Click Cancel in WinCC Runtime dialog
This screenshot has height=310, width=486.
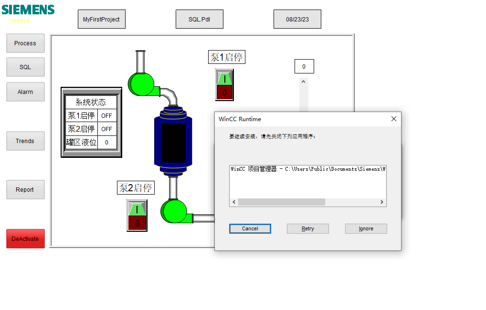[x=250, y=229]
